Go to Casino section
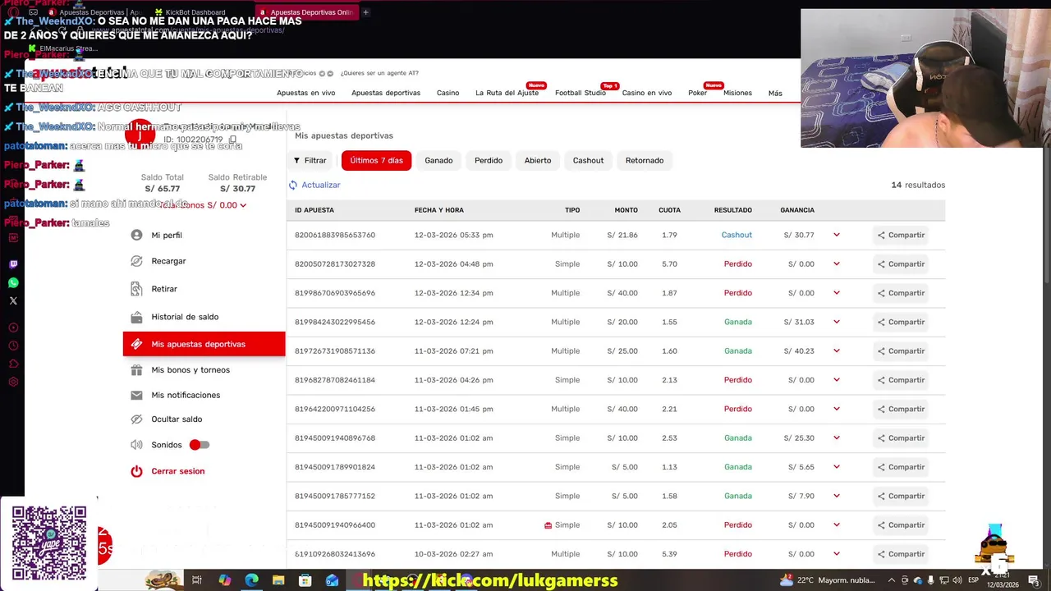Viewport: 1051px width, 591px height. tap(447, 93)
